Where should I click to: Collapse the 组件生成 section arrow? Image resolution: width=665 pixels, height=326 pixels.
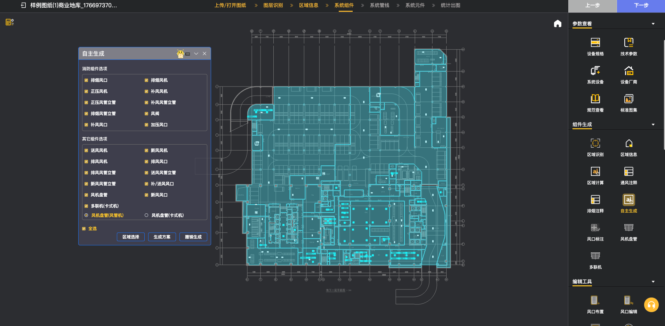pyautogui.click(x=653, y=125)
